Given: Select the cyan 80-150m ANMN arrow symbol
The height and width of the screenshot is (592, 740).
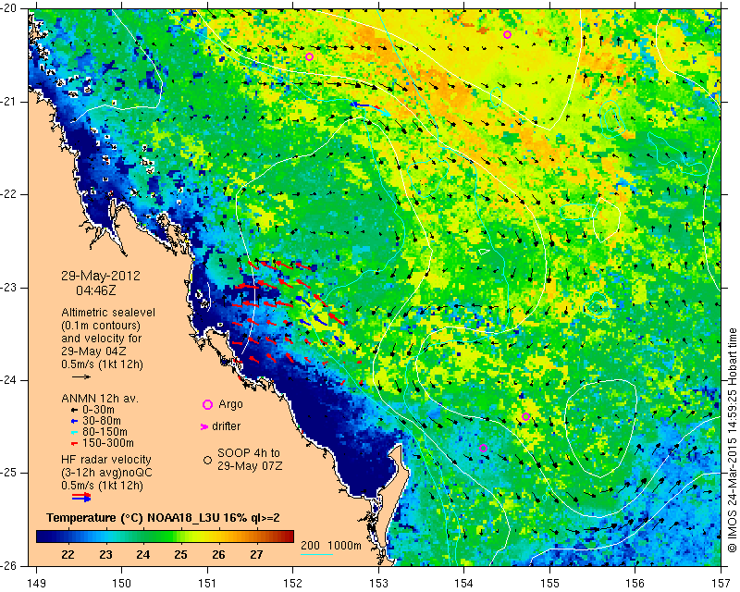Looking at the screenshot, I should (x=74, y=432).
